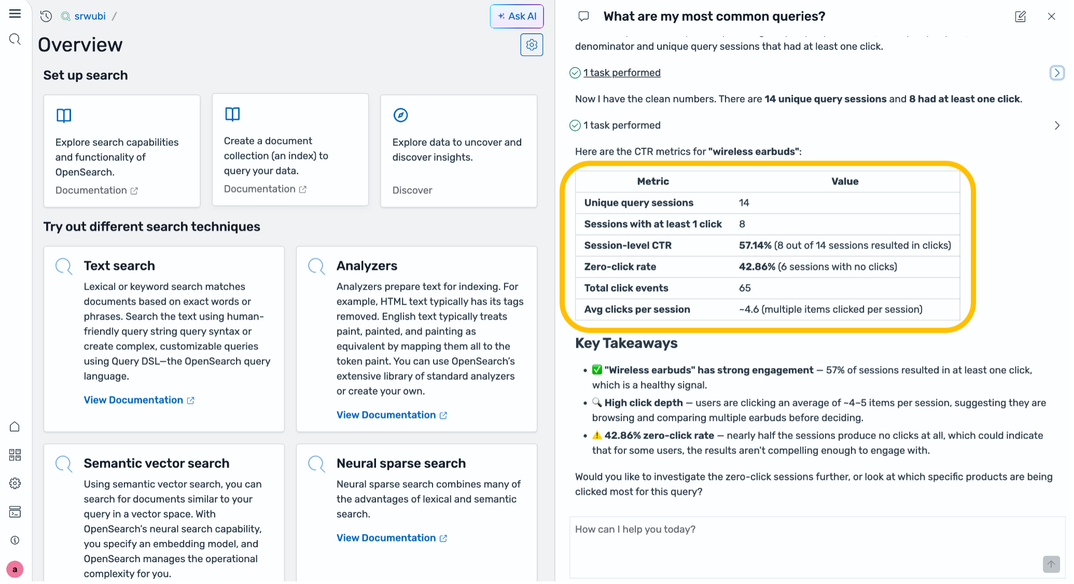This screenshot has height=584, width=1074.
Task: View Documentation for Neural sparse search
Action: [392, 538]
